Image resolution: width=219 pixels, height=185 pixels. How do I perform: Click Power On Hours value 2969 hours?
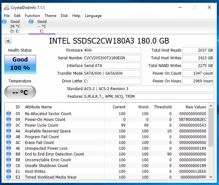pyautogui.click(x=198, y=81)
